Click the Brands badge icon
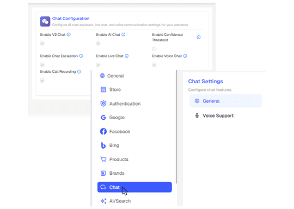 tap(103, 173)
